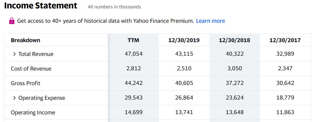Open the Learn more link

pos(210,21)
